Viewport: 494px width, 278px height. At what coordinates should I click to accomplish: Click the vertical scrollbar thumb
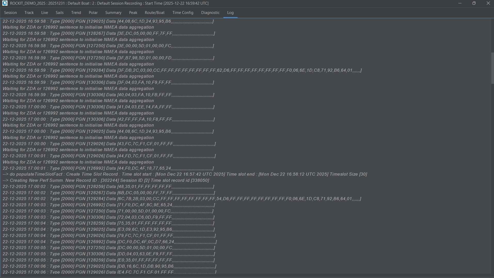(492, 68)
